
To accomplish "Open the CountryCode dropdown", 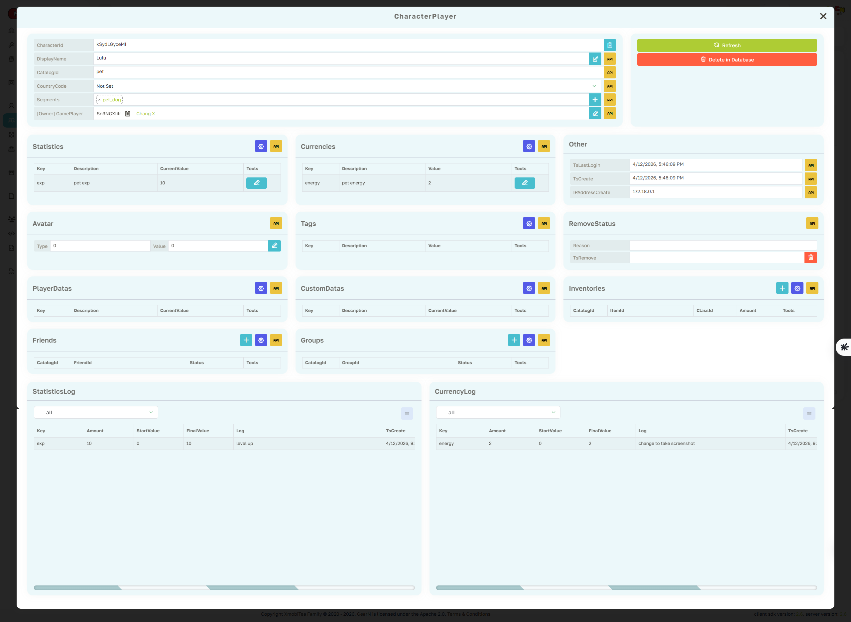I will pyautogui.click(x=595, y=86).
